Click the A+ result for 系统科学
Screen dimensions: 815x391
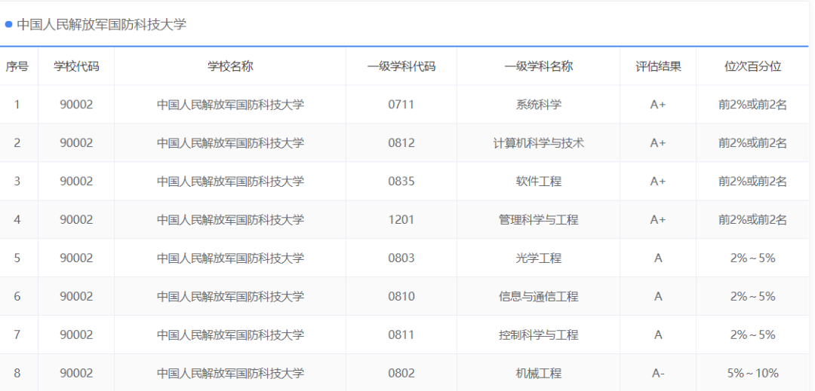click(x=658, y=105)
